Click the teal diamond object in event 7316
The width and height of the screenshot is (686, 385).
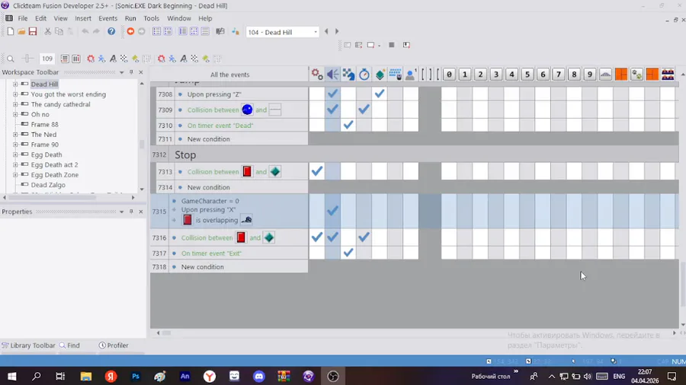(269, 237)
